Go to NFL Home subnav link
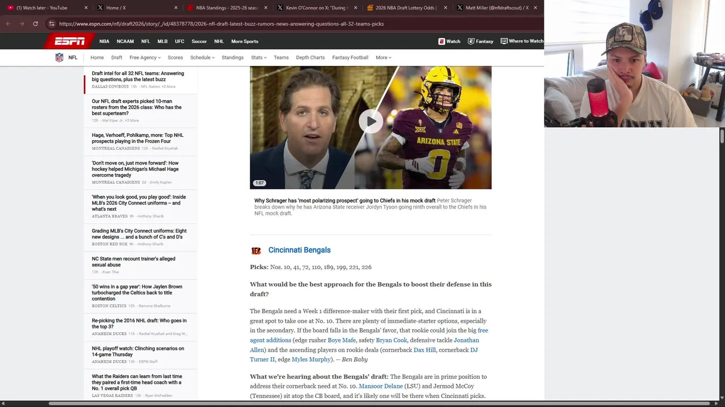Screen dimensions: 725x407 tap(97, 58)
